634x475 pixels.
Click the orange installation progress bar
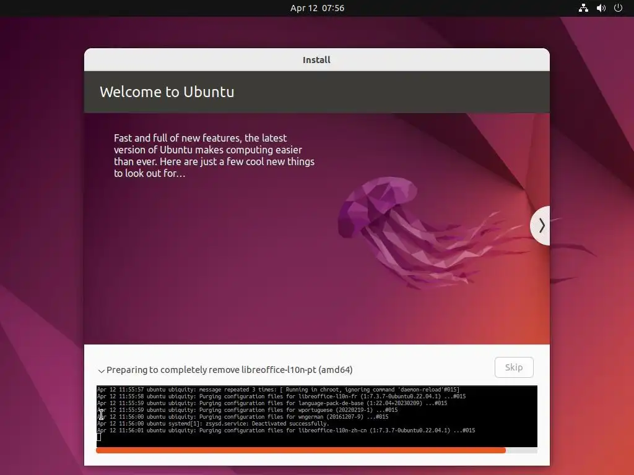pyautogui.click(x=316, y=450)
